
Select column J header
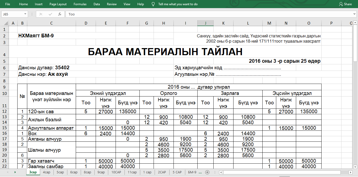pos(205,23)
